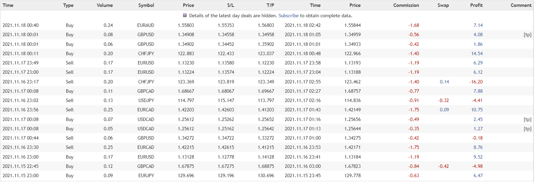Sort by the first Time column header

point(8,5)
